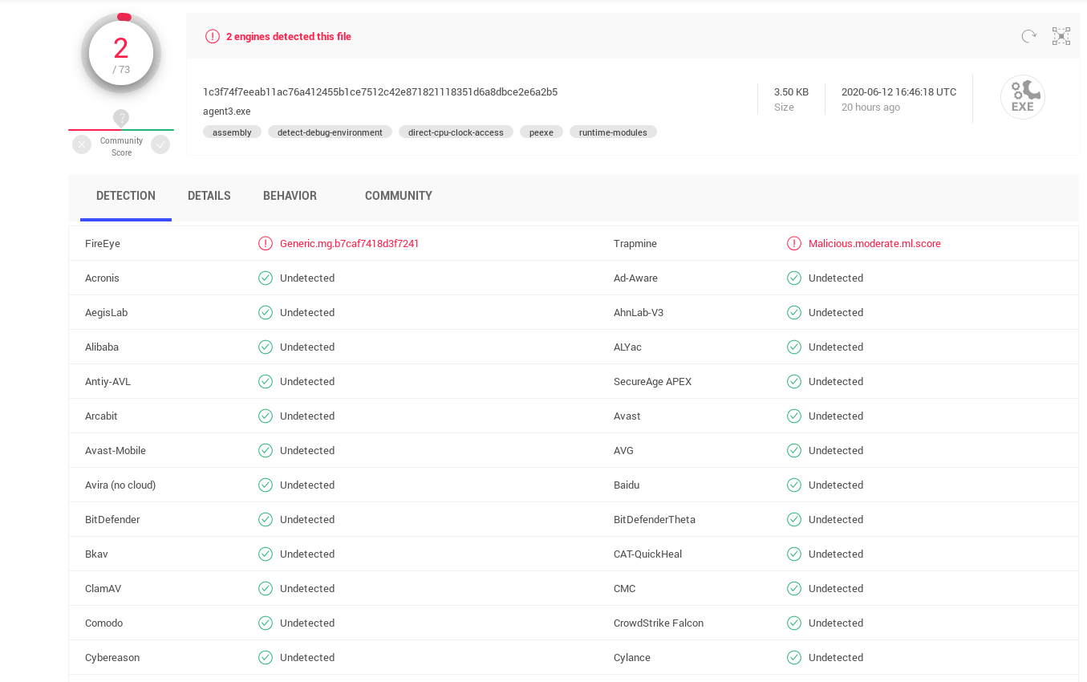Click ALYac undetected check icon
The width and height of the screenshot is (1087, 682).
point(794,347)
